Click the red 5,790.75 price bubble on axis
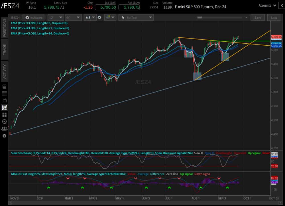Image resolution: width=285 pixels, height=206 pixels. [276, 37]
